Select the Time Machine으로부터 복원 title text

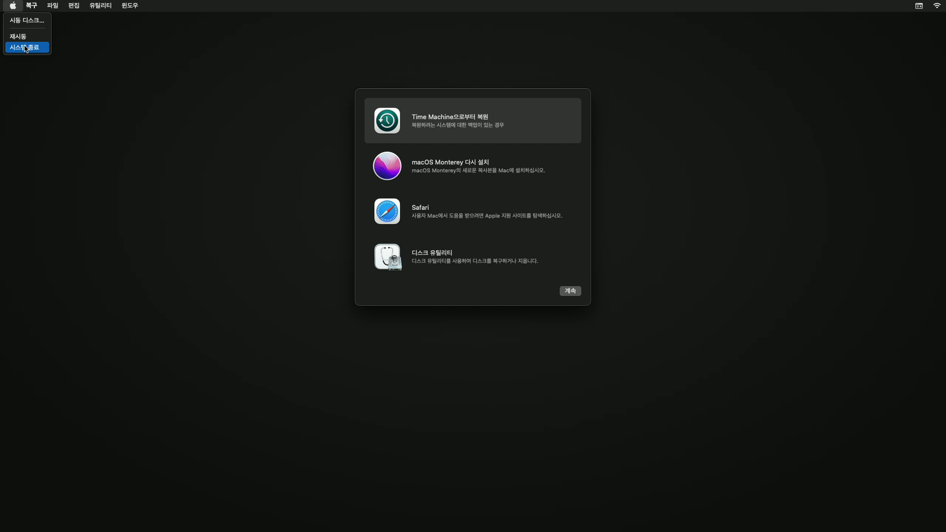(x=450, y=117)
